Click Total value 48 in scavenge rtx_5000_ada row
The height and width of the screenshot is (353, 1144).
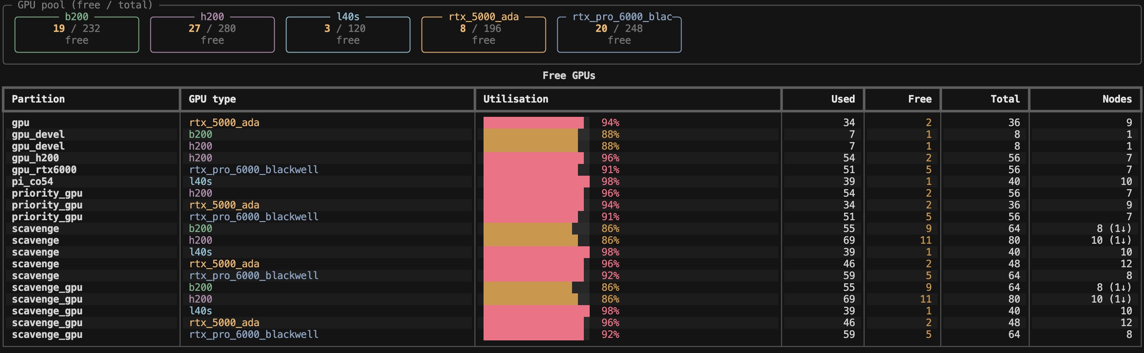pos(1014,264)
